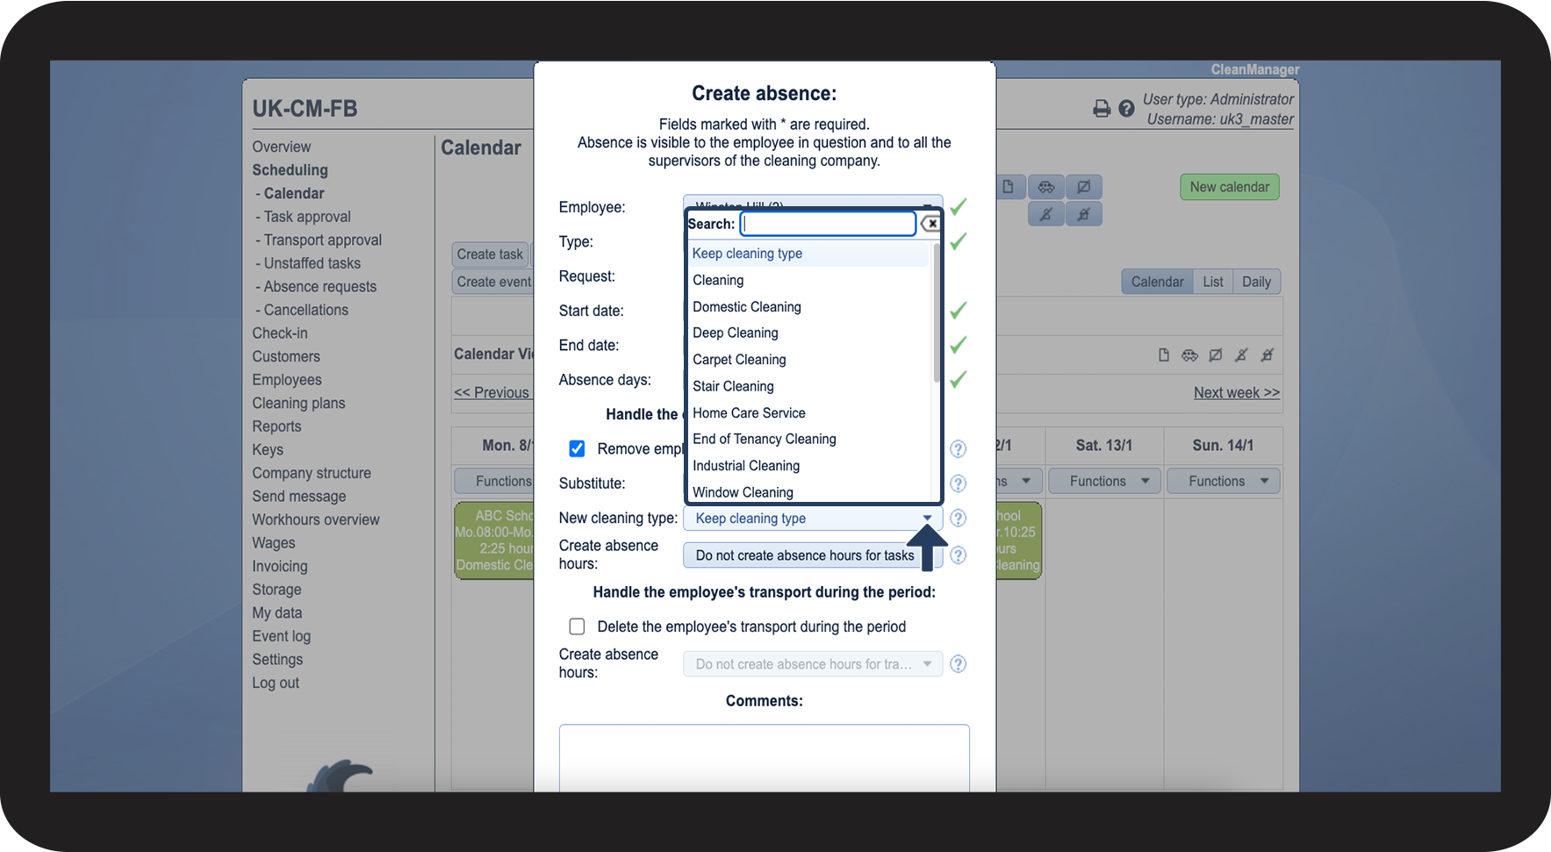
Task: Open the ABC School task on Monday
Action: coord(494,541)
